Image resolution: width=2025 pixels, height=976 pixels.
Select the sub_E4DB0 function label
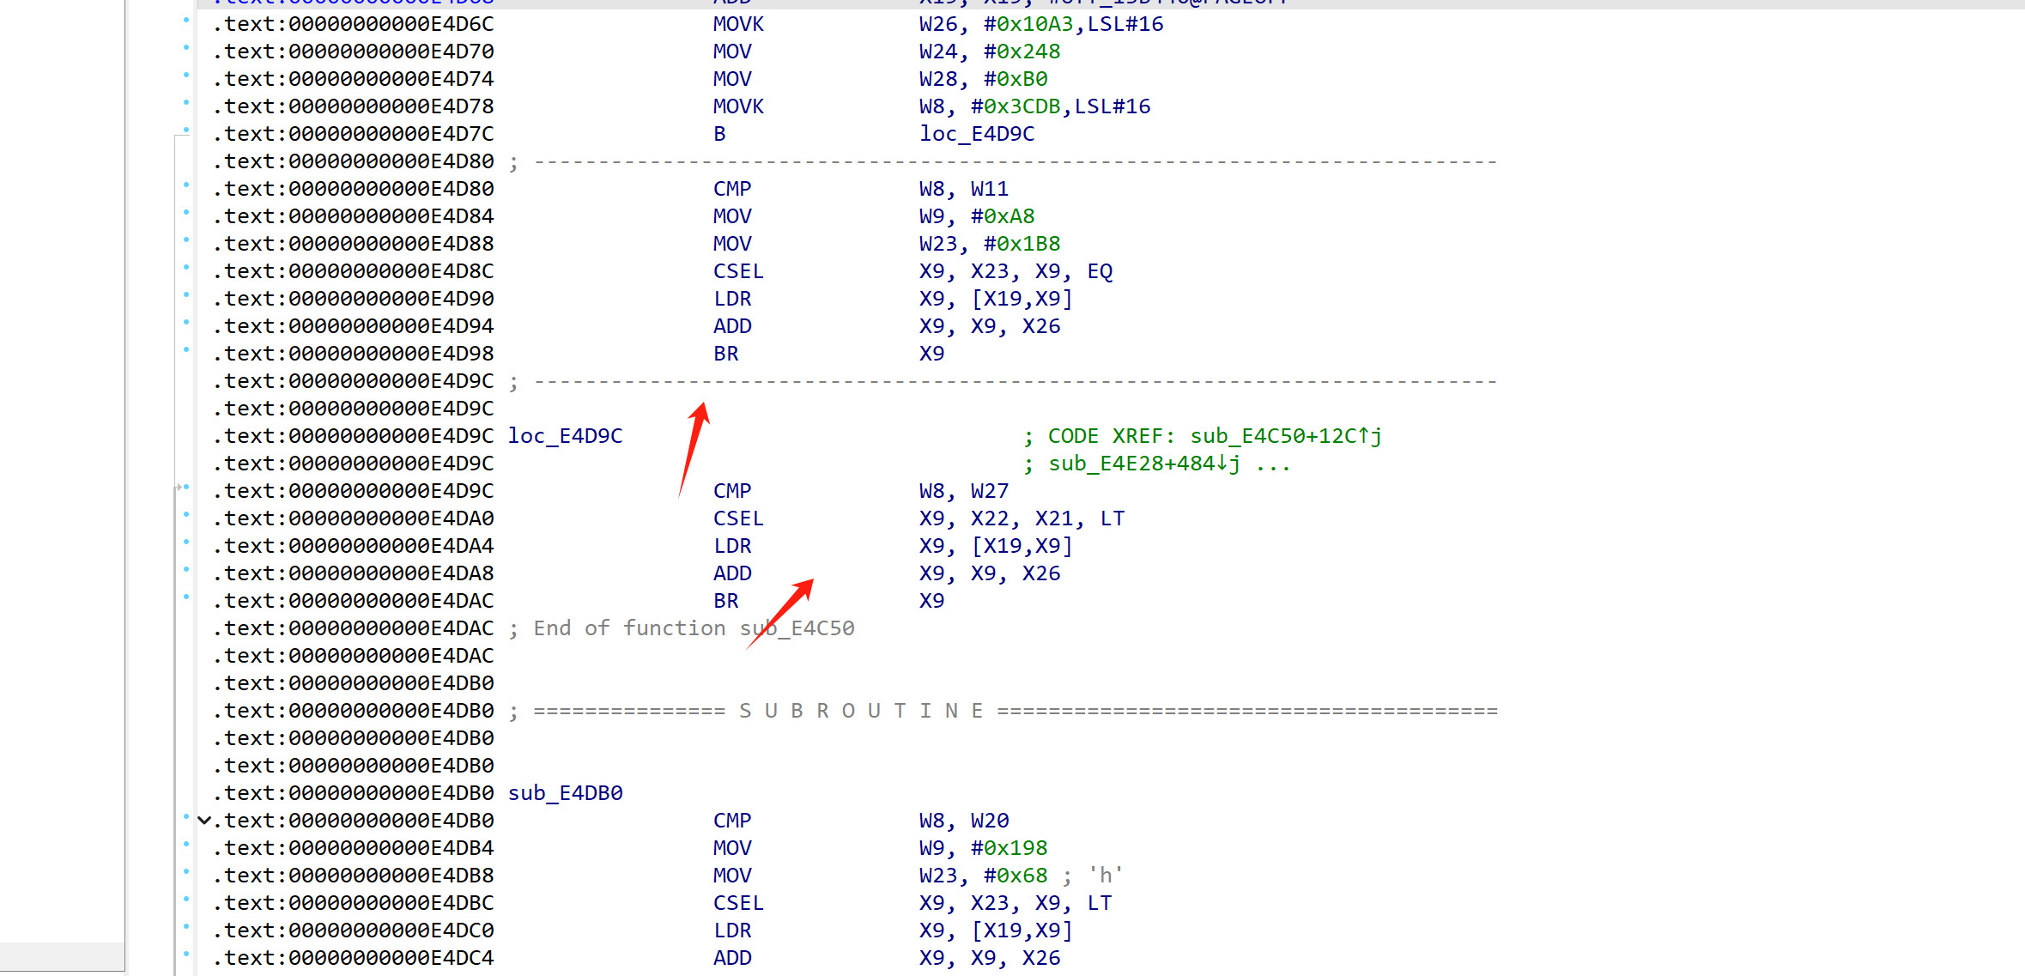(565, 793)
